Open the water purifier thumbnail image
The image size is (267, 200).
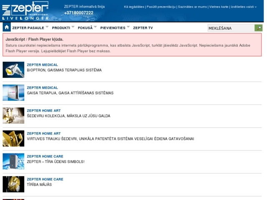pos(13,161)
